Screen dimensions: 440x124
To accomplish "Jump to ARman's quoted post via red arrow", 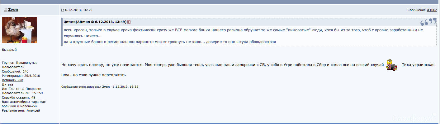I will tap(129, 22).
